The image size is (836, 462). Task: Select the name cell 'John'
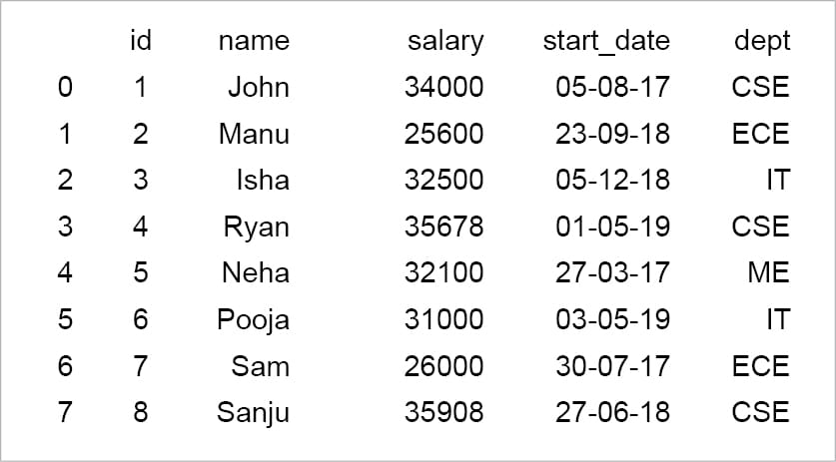[x=258, y=87]
